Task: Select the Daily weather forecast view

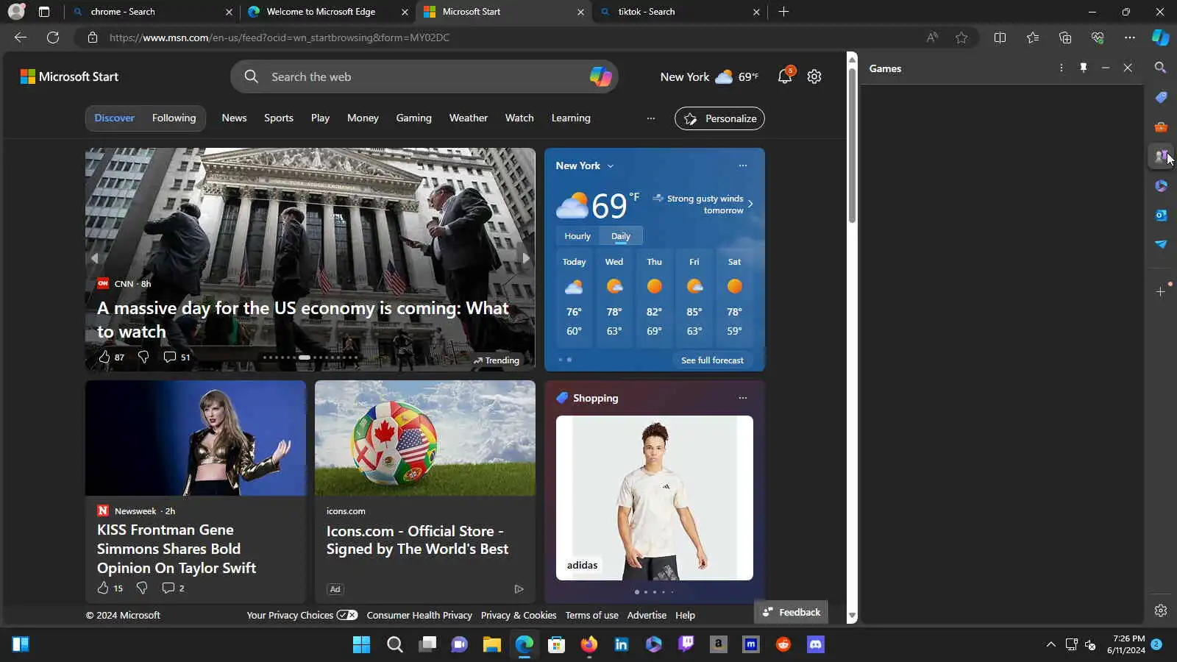Action: [x=621, y=236]
